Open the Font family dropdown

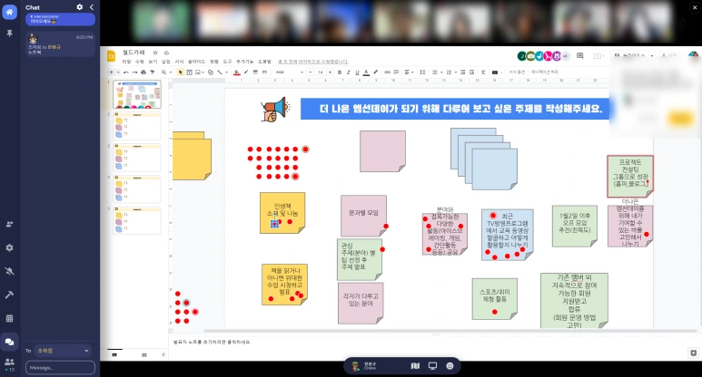click(290, 72)
